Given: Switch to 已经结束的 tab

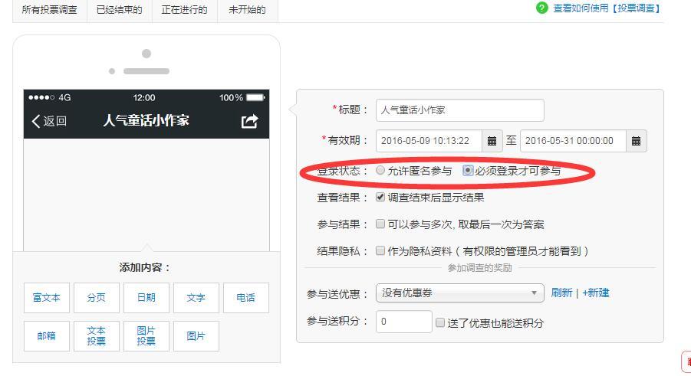Looking at the screenshot, I should click(119, 10).
